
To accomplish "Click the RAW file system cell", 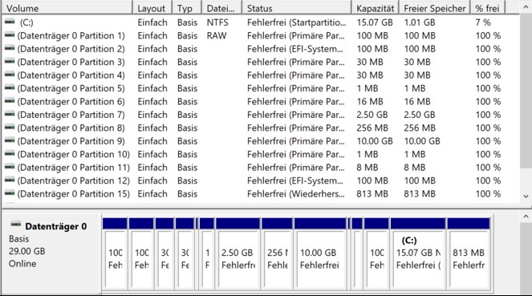I will coord(217,35).
